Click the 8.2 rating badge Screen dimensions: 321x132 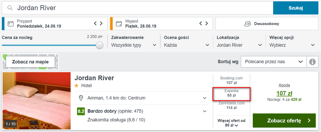click(81, 111)
